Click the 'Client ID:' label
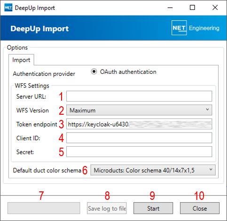 28,138
